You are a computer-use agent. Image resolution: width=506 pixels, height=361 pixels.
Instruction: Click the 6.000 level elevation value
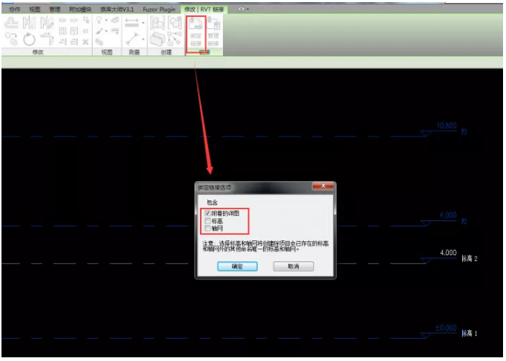[x=448, y=215]
